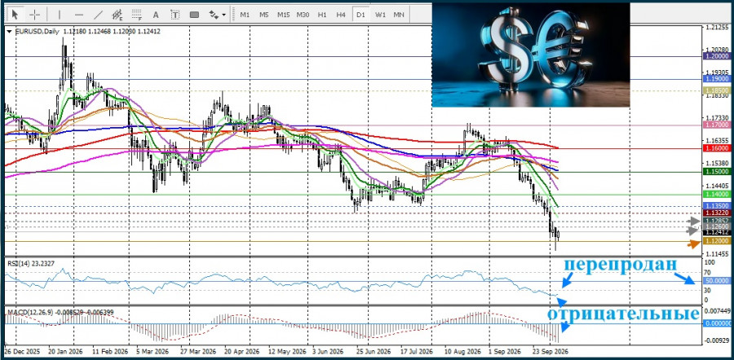Pick the equidistant channel tool
The height and width of the screenshot is (360, 734).
(117, 15)
